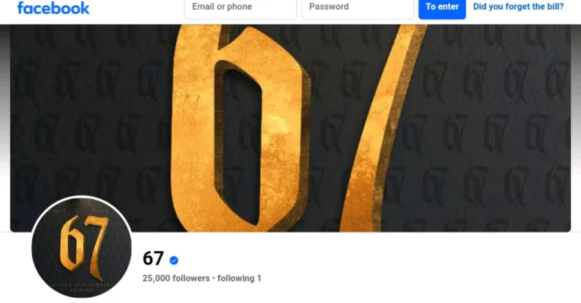Click the small text above 67 in the profile picture
The image size is (581, 303).
[x=81, y=210]
